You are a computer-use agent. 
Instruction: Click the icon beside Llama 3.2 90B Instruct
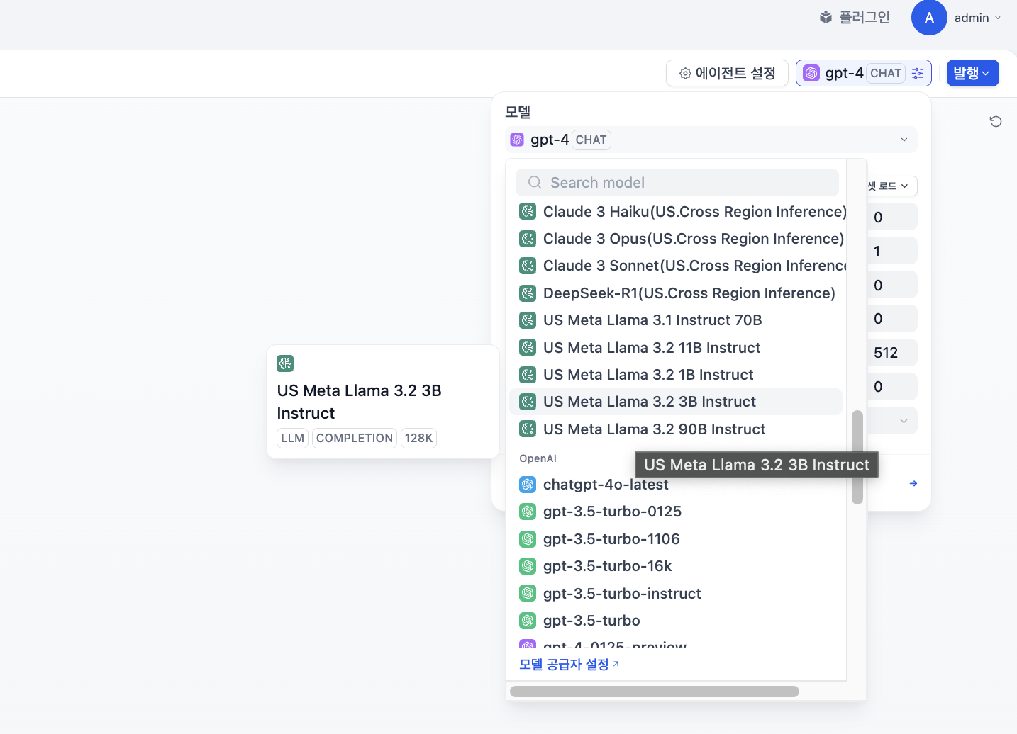[x=528, y=429]
